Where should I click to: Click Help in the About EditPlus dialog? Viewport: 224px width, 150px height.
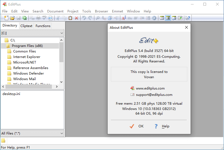pyautogui.click(x=162, y=126)
